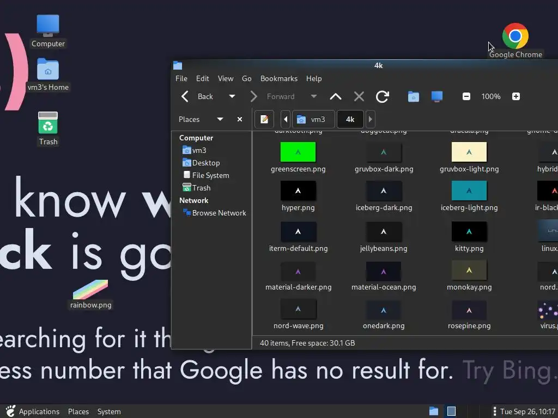Select the gruvbox-light.png thumbnail
The width and height of the screenshot is (558, 418).
click(x=469, y=152)
